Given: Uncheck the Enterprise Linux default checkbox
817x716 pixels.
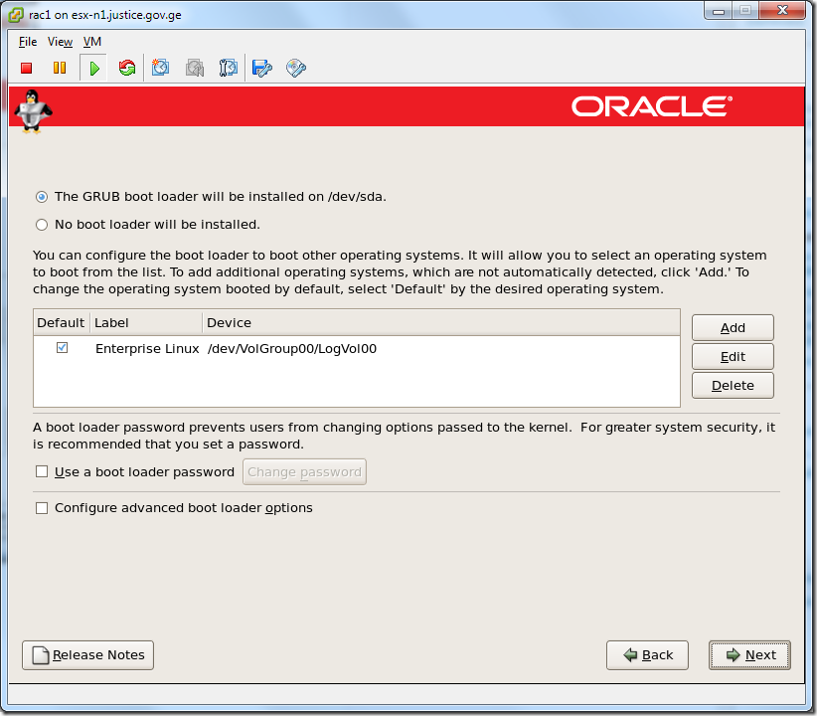Looking at the screenshot, I should coord(62,347).
